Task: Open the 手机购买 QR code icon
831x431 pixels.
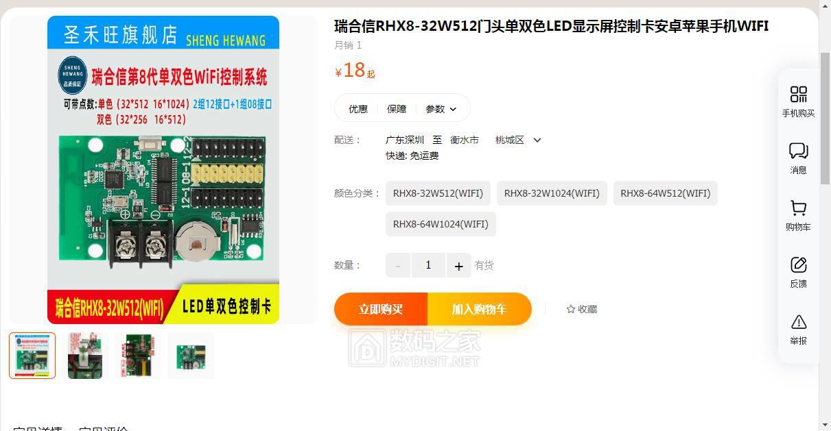Action: coord(798,94)
